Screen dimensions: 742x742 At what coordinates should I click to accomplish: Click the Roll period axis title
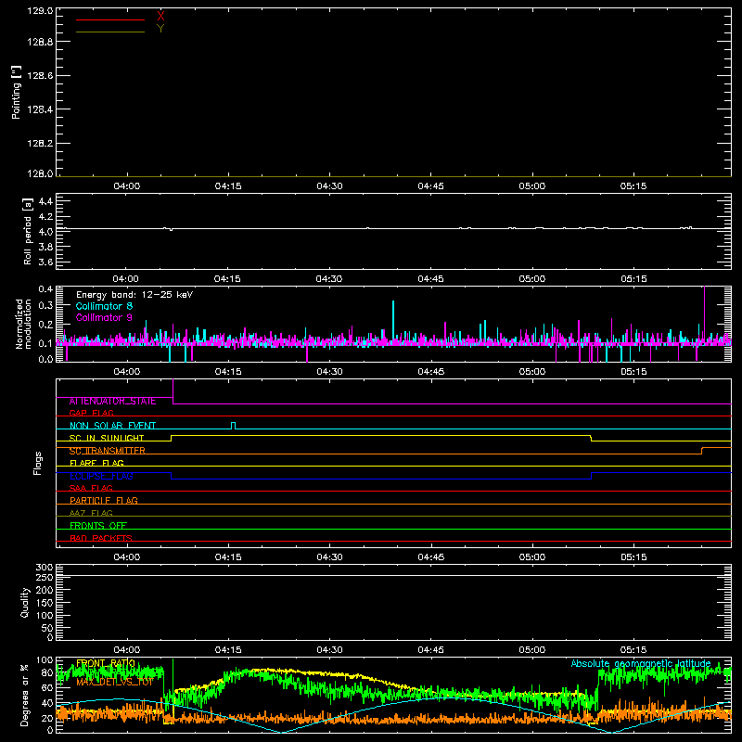point(28,231)
